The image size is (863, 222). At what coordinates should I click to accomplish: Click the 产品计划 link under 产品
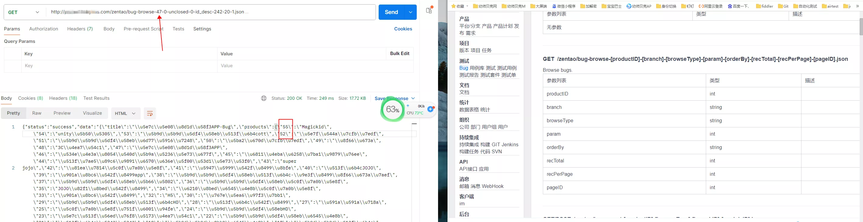point(503,26)
